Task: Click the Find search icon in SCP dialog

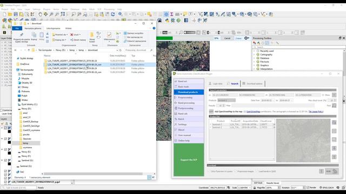Action: (x=334, y=106)
